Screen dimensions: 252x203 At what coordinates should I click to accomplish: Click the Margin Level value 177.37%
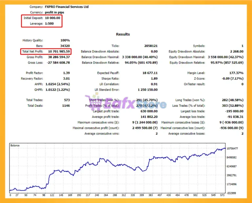click(x=236, y=73)
